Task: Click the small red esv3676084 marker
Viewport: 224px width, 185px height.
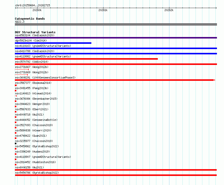Action: coord(16,101)
